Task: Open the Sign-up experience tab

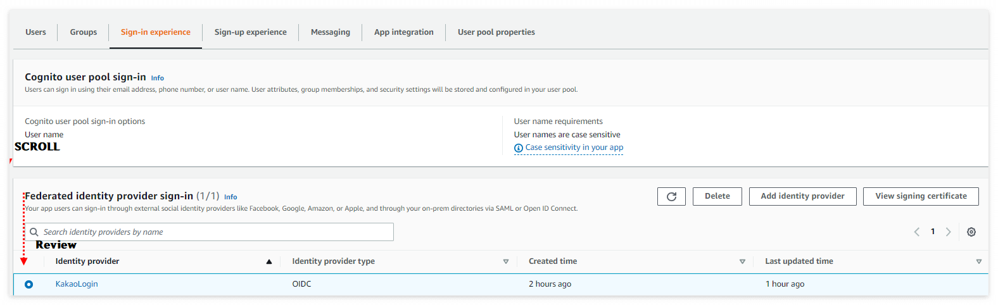Action: point(250,32)
